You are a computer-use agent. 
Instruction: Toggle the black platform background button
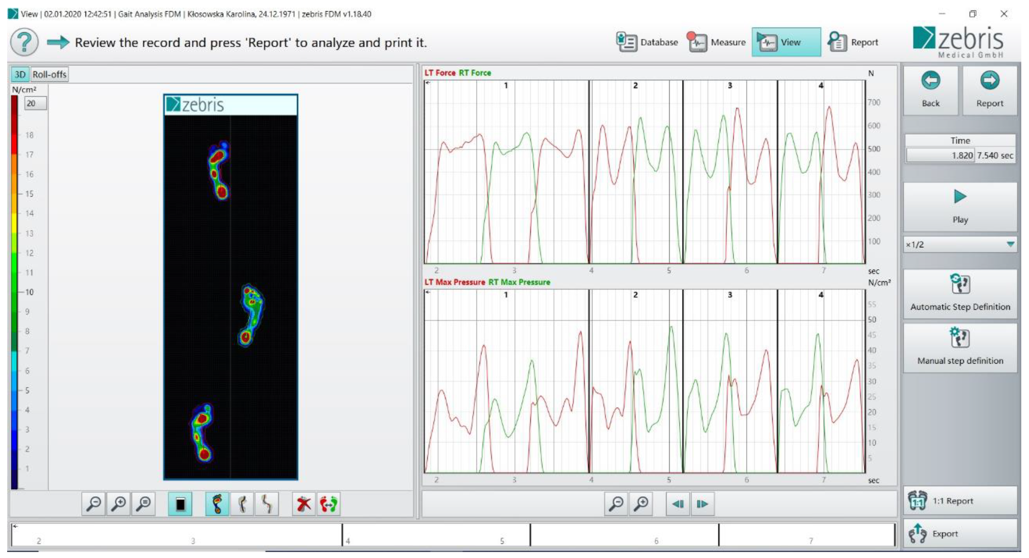click(180, 504)
